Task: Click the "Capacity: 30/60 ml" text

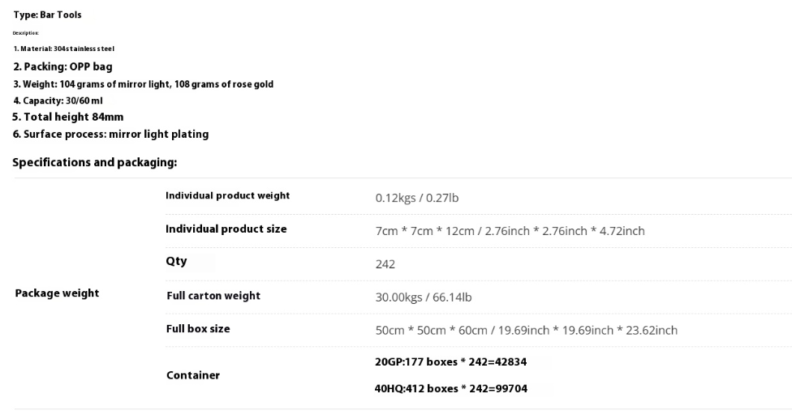Action: pos(58,101)
